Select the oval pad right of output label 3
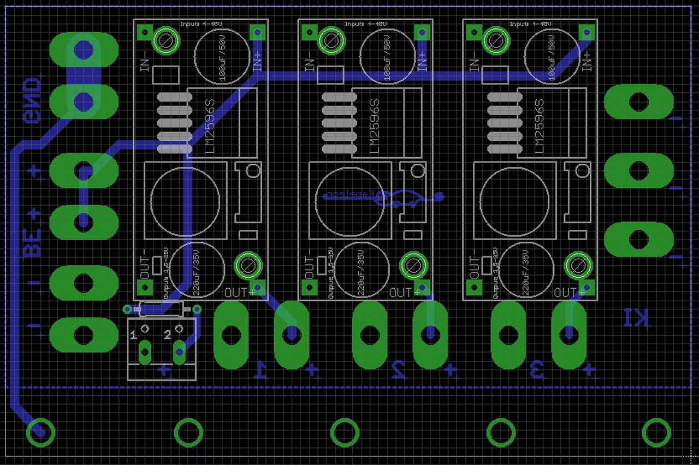This screenshot has height=465, width=699. (569, 335)
